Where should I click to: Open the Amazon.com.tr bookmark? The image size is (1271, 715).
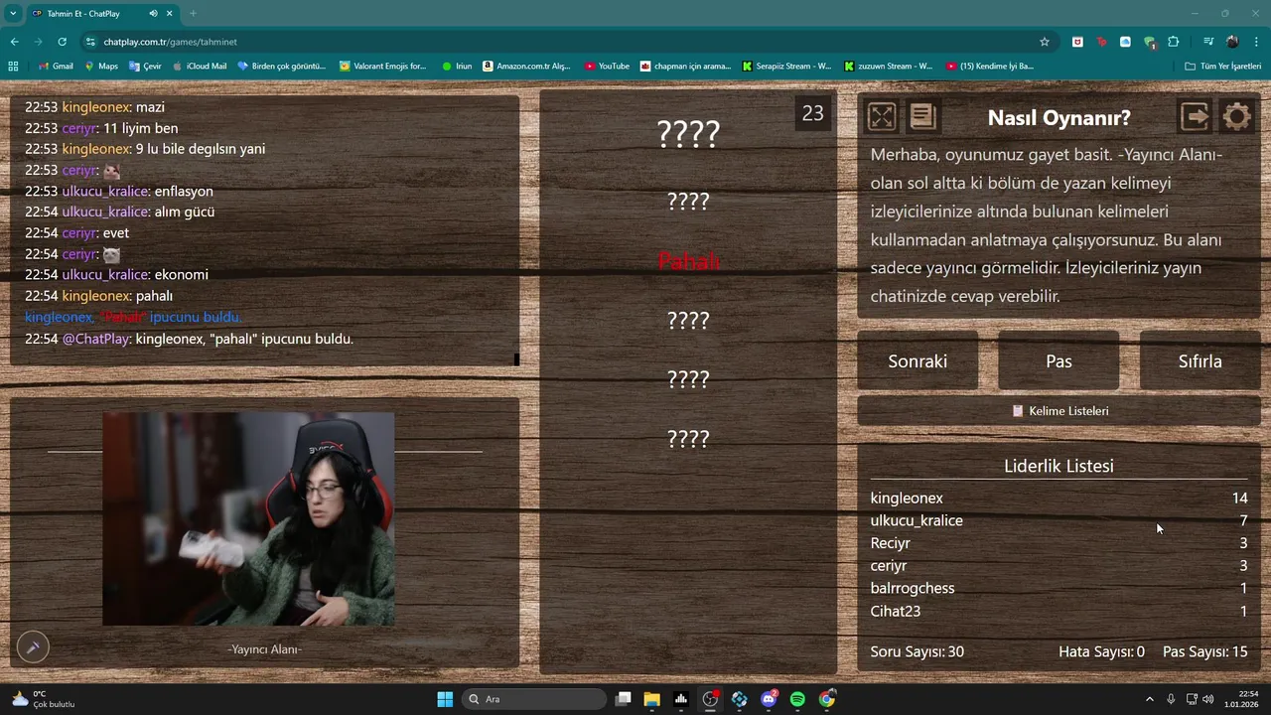527,67
